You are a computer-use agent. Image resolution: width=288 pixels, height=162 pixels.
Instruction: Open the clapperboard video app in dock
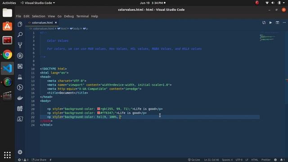tap(7, 96)
